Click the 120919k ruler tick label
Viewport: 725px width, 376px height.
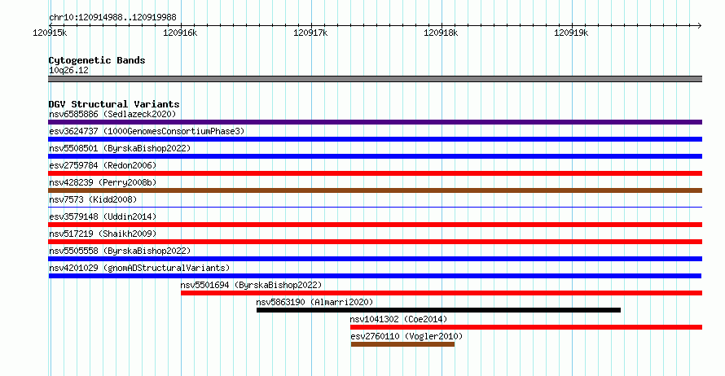tap(571, 33)
